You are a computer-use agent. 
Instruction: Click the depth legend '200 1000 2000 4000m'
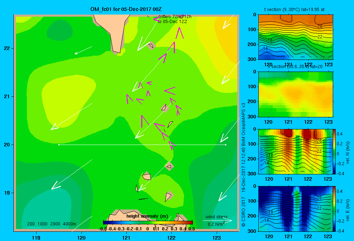click(x=51, y=224)
